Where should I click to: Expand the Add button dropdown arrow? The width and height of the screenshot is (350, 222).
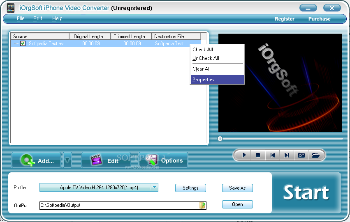point(67,160)
